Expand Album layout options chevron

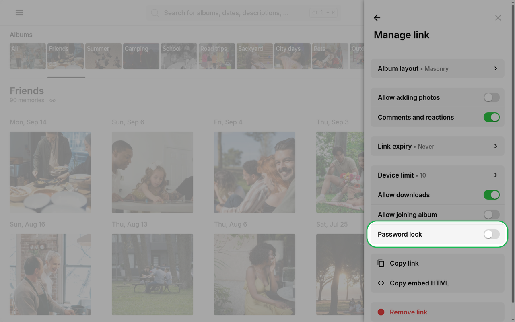tap(496, 68)
